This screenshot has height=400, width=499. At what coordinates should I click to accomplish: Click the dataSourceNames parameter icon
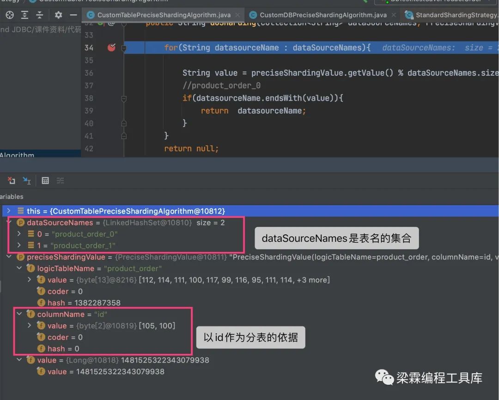[x=20, y=222]
